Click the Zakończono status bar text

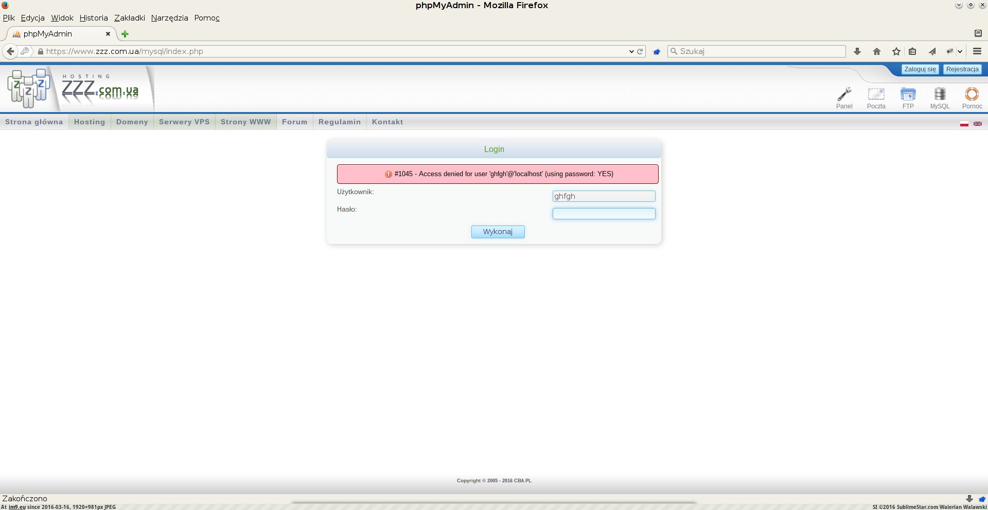pos(25,499)
